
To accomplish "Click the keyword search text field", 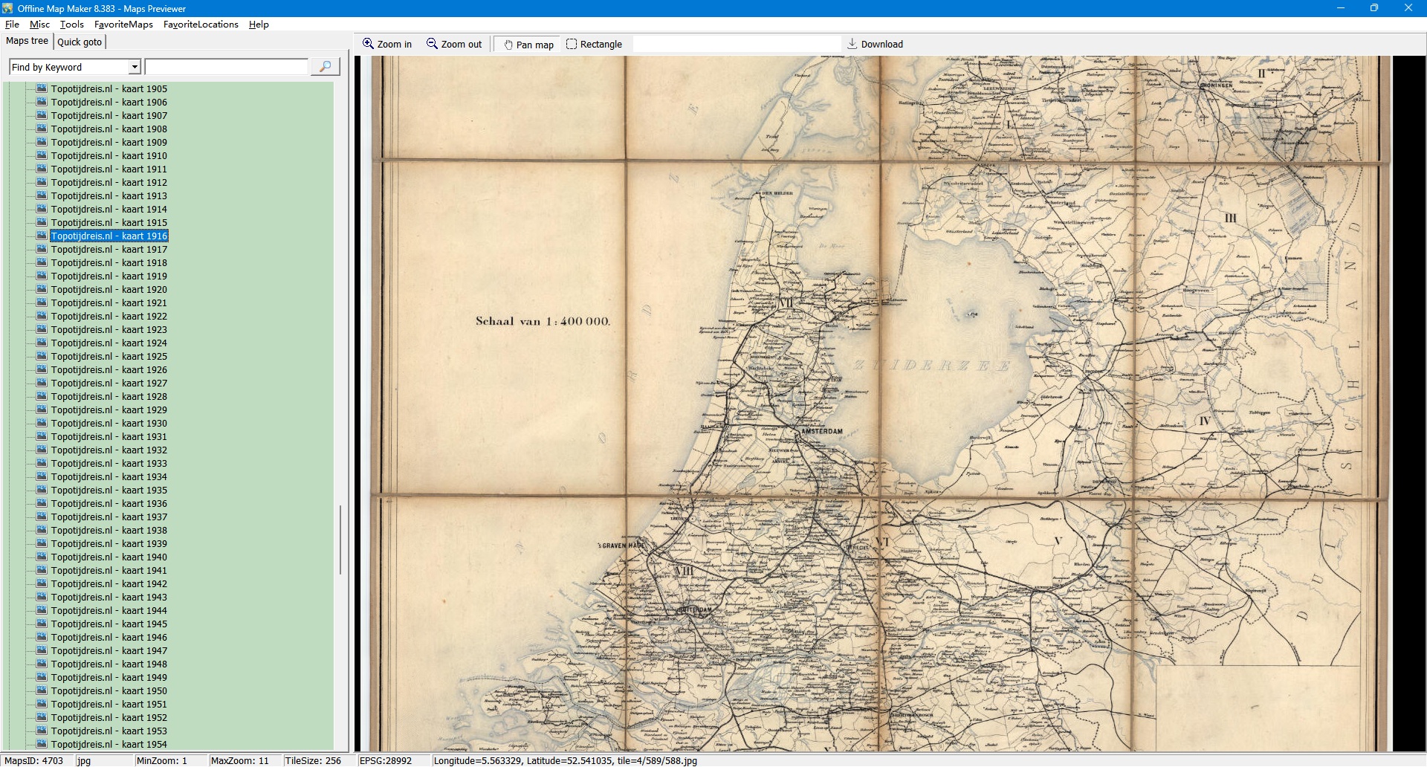I will coord(226,67).
